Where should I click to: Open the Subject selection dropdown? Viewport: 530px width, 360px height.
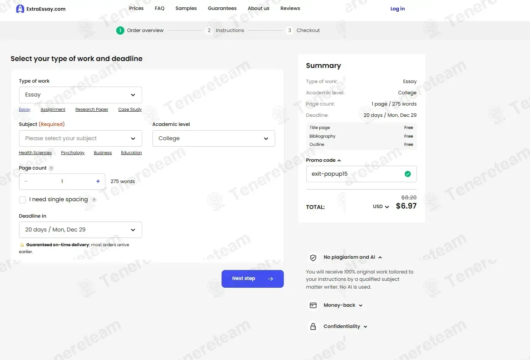click(x=80, y=138)
